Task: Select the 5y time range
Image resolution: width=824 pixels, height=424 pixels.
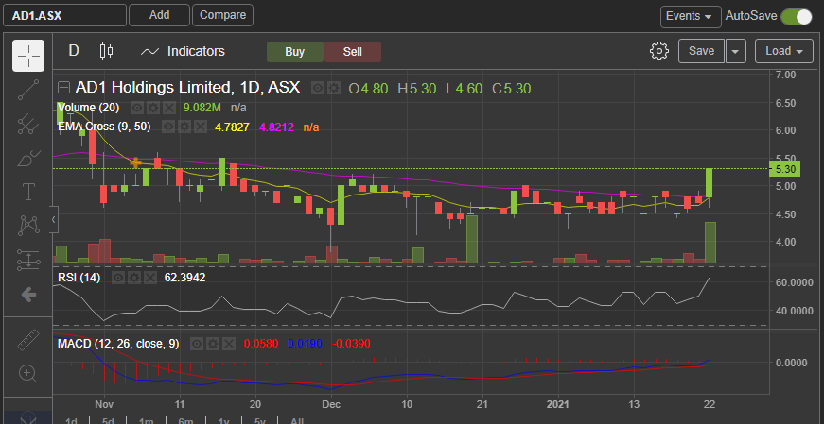Action: point(260,420)
